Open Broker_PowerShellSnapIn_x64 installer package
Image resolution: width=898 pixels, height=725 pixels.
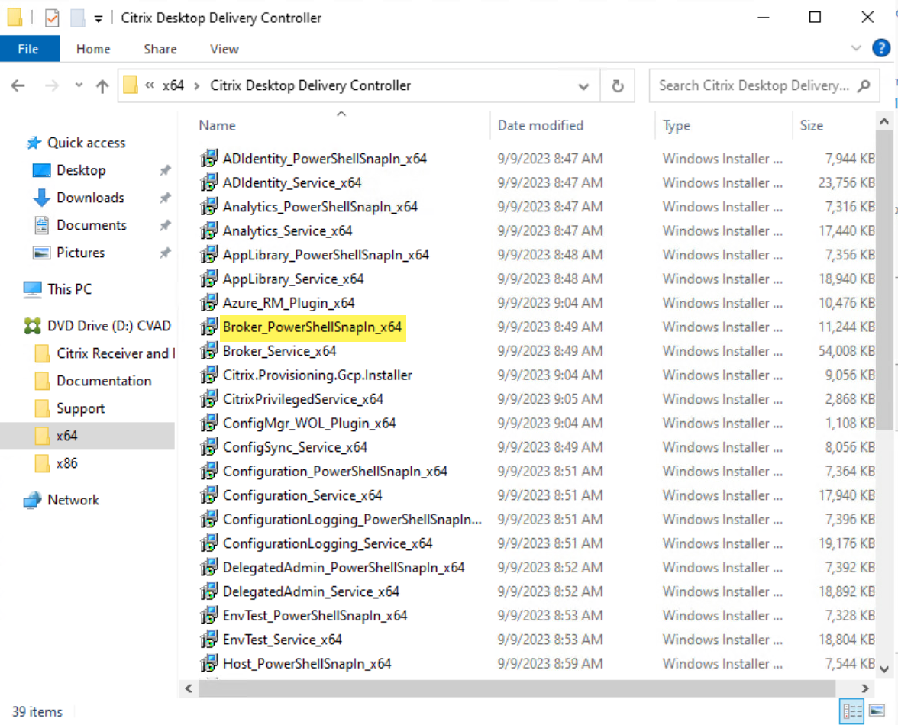[x=312, y=327]
